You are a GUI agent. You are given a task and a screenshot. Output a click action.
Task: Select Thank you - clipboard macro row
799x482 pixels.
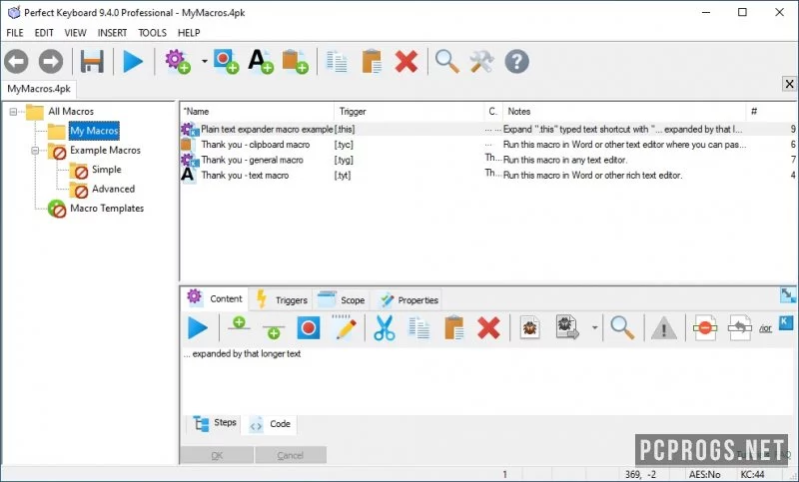pos(488,145)
